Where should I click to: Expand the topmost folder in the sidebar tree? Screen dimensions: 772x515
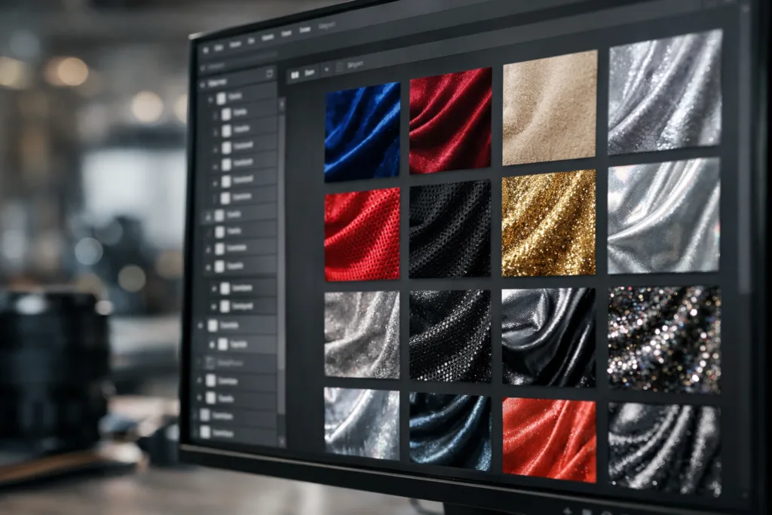coord(210,99)
